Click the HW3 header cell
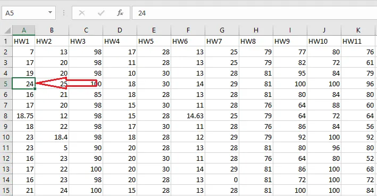The width and height of the screenshot is (377, 196). point(86,41)
